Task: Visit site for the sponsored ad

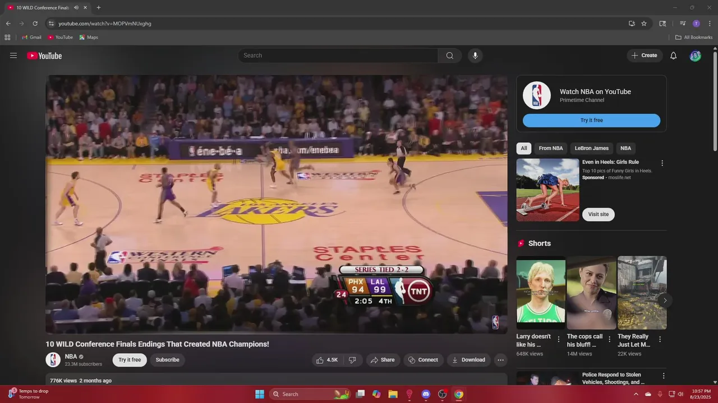Action: tap(599, 214)
